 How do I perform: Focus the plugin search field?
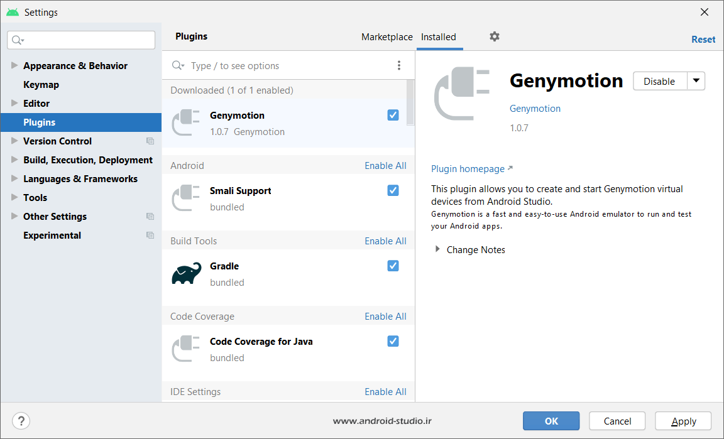click(289, 66)
